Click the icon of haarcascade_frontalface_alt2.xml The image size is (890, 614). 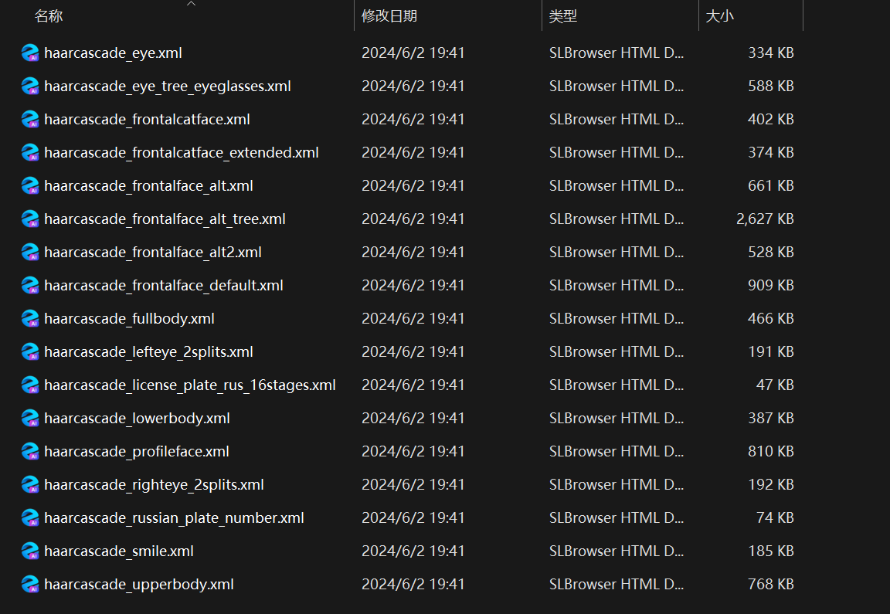[30, 252]
